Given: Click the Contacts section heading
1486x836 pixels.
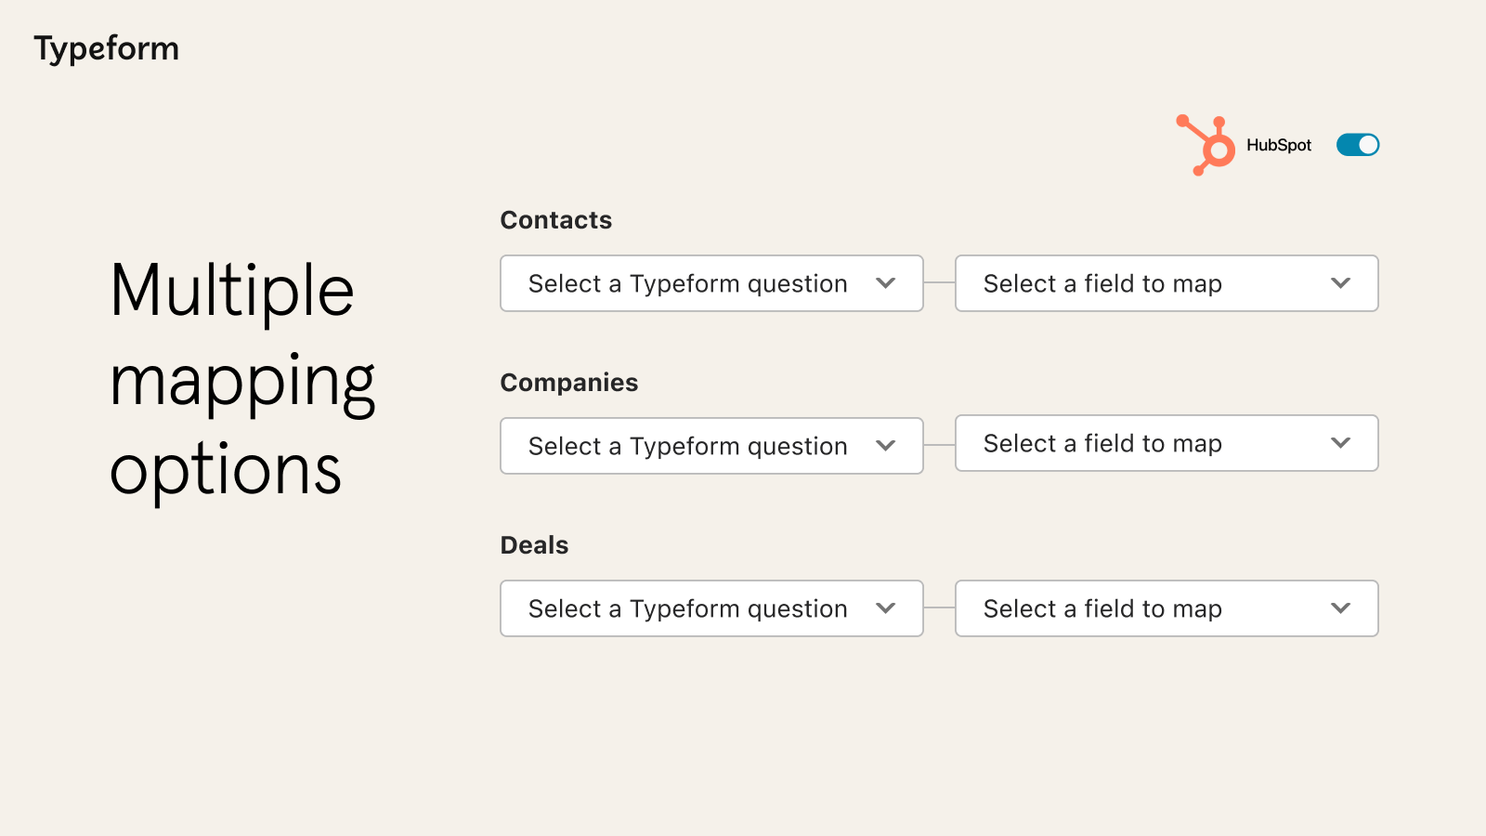Looking at the screenshot, I should [556, 220].
